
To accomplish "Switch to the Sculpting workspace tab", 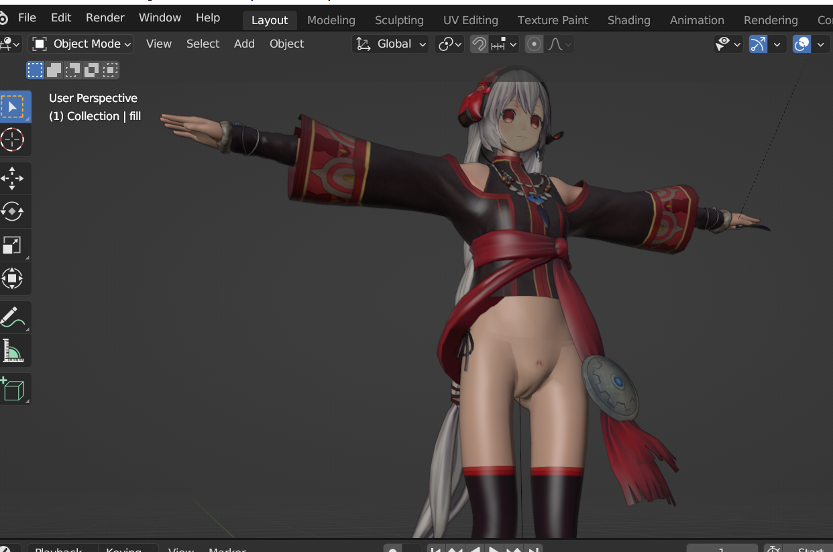I will pos(399,20).
